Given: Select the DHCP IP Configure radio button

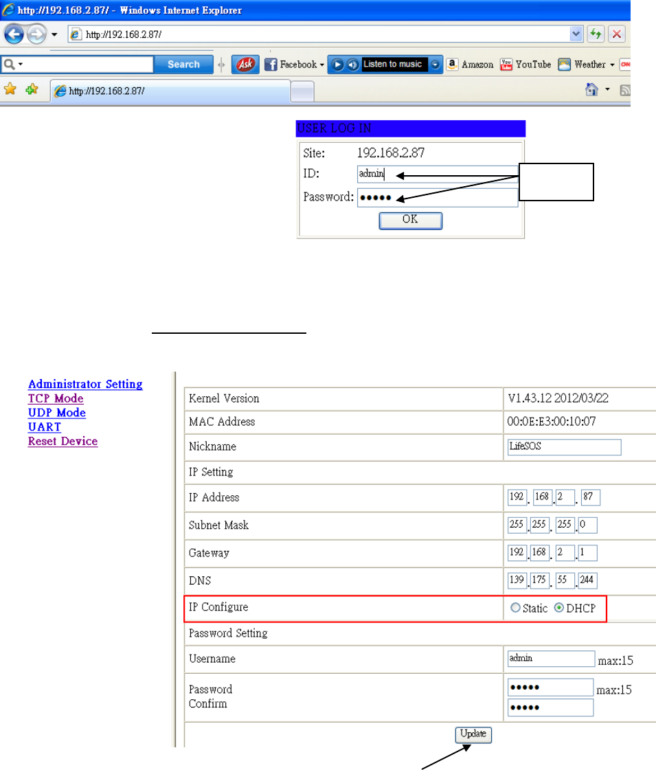Looking at the screenshot, I should click(x=558, y=608).
